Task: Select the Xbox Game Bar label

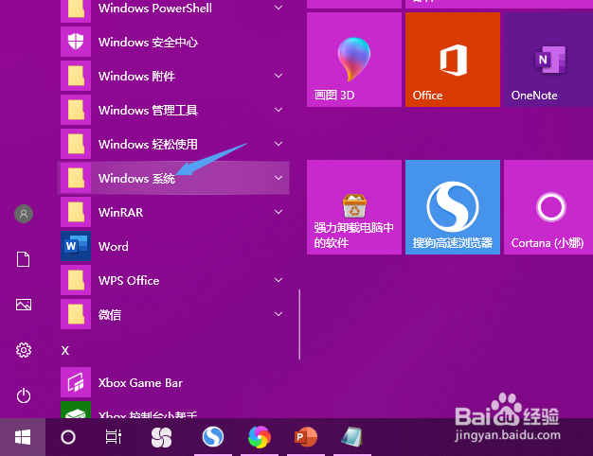Action: [x=140, y=383]
